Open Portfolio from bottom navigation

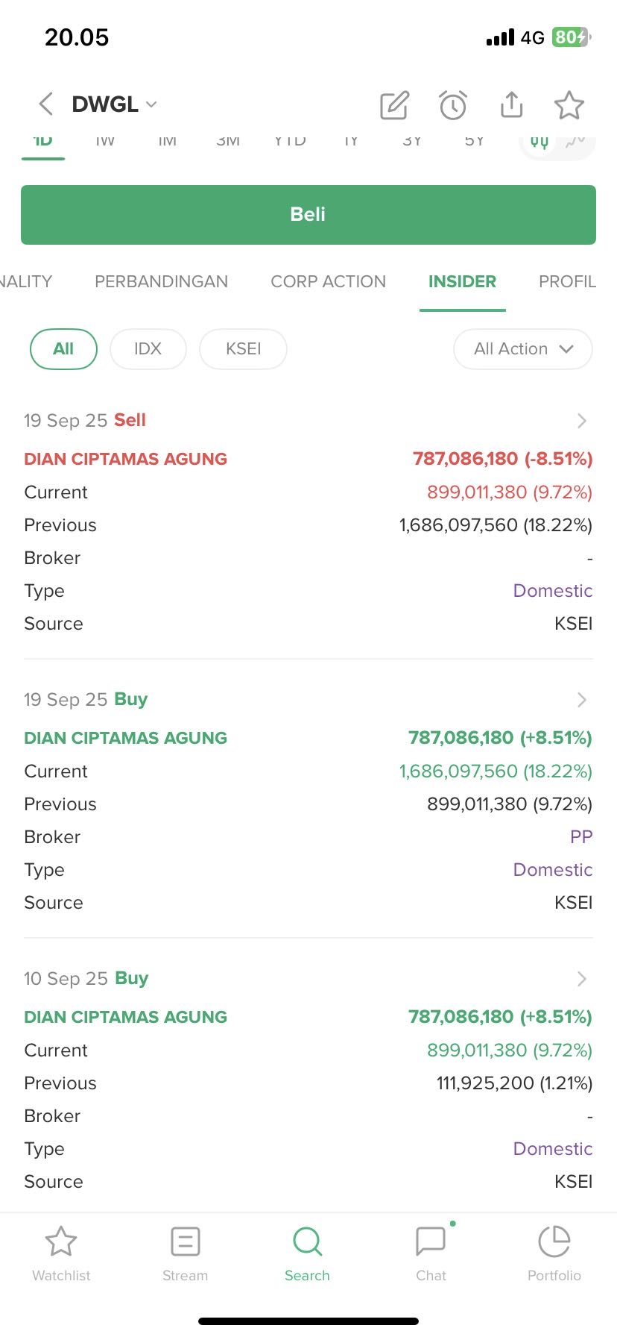pyautogui.click(x=554, y=1253)
